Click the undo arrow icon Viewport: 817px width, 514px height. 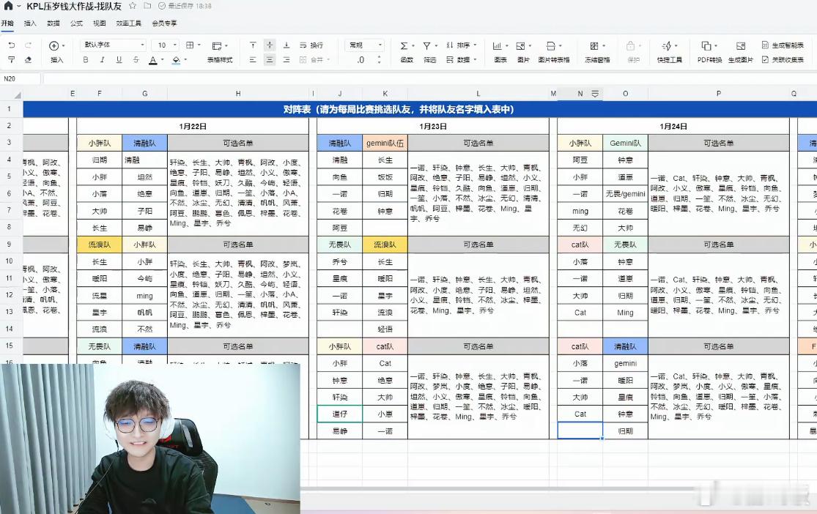coord(12,45)
